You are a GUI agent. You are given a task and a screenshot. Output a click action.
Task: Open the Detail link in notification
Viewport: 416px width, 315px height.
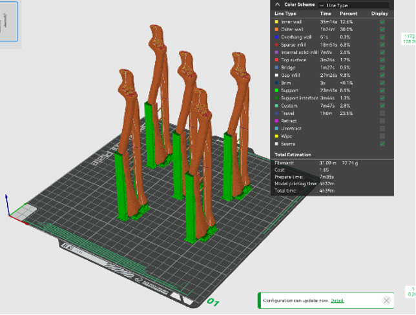tap(337, 301)
